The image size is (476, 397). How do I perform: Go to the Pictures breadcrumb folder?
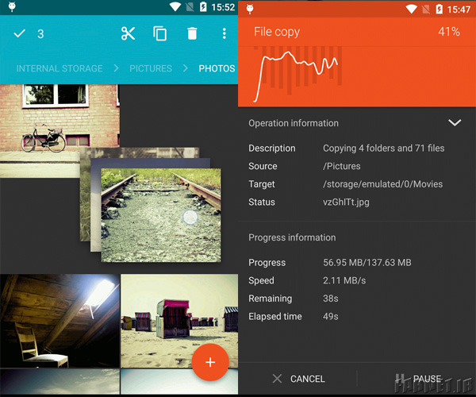click(151, 68)
